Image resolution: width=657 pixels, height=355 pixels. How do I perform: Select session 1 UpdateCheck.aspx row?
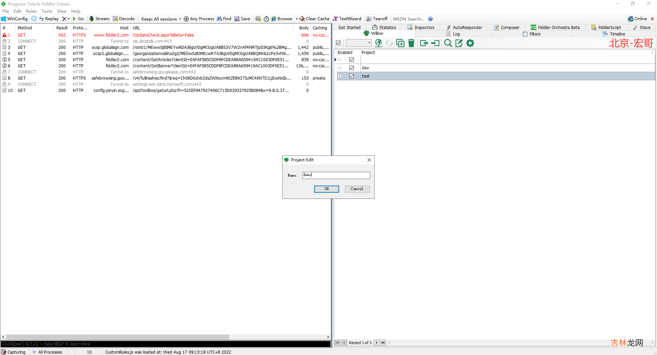pyautogui.click(x=166, y=35)
